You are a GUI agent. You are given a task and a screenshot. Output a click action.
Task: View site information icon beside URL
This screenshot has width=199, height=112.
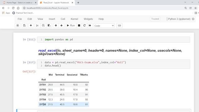[24, 8]
